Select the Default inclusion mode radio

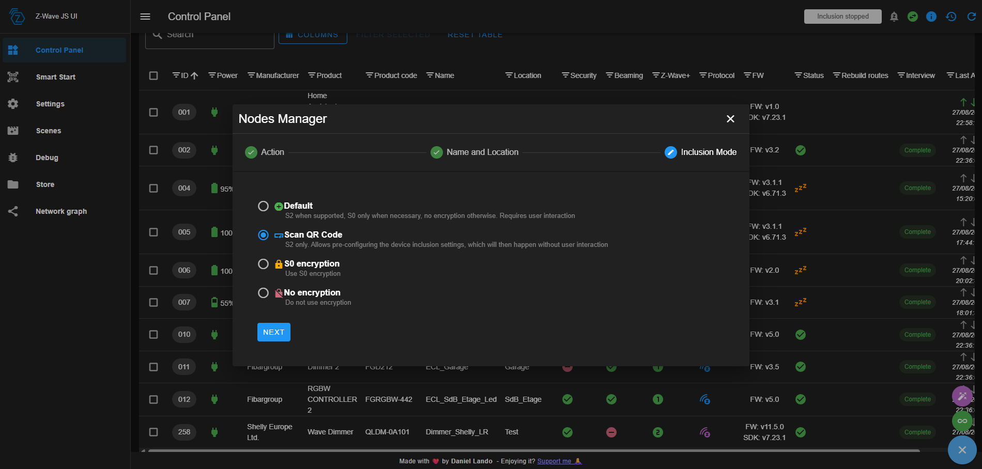[263, 206]
